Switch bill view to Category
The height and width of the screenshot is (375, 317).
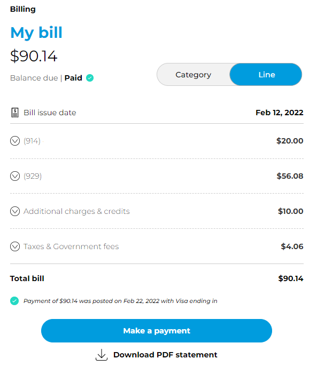[x=194, y=75]
